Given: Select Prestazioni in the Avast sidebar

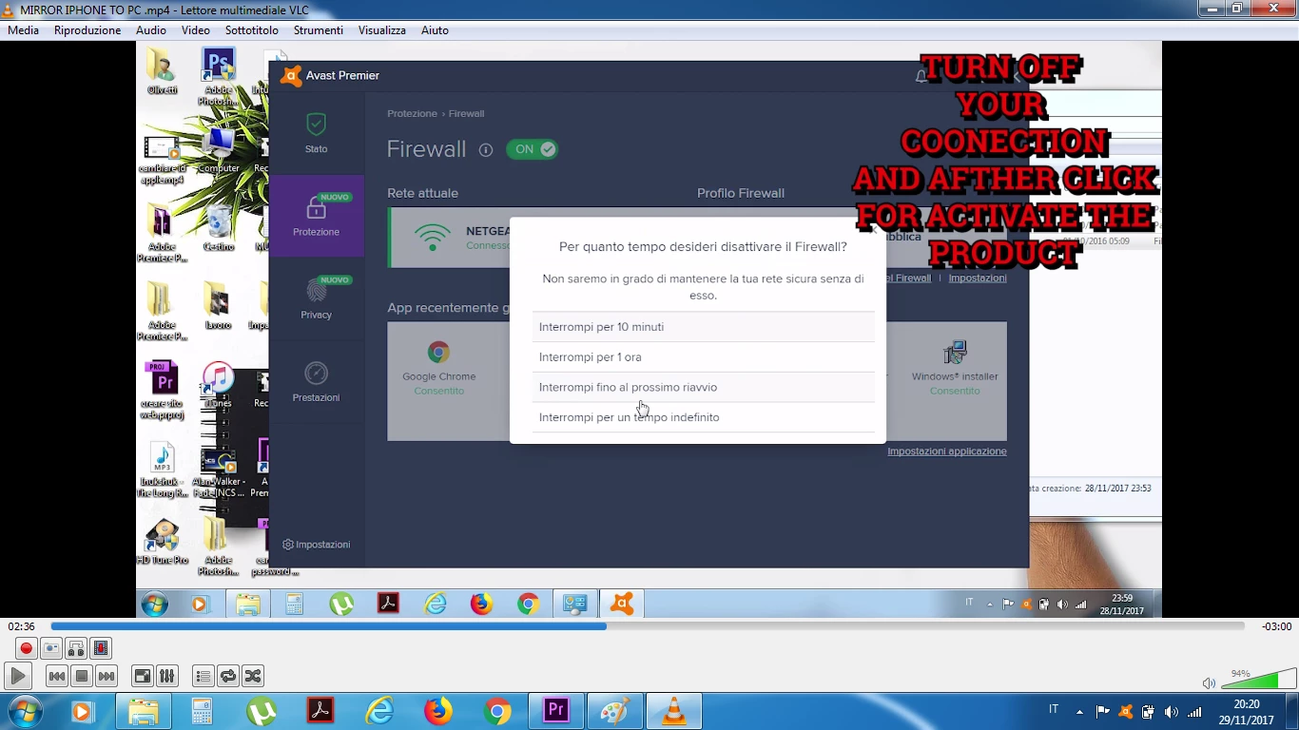Looking at the screenshot, I should coord(317,381).
